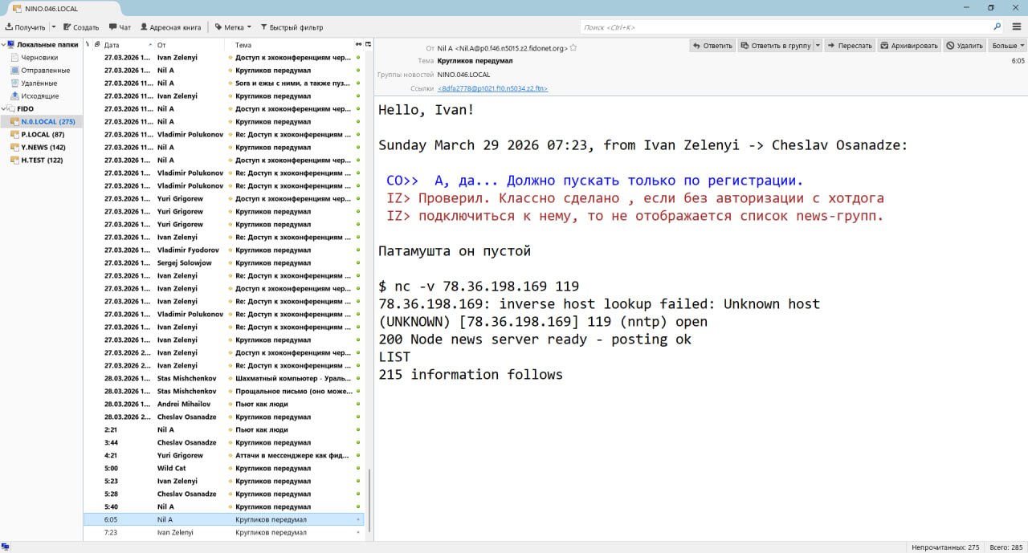This screenshot has width=1028, height=553.
Task: Star the sender Nil A contact
Action: [x=573, y=48]
